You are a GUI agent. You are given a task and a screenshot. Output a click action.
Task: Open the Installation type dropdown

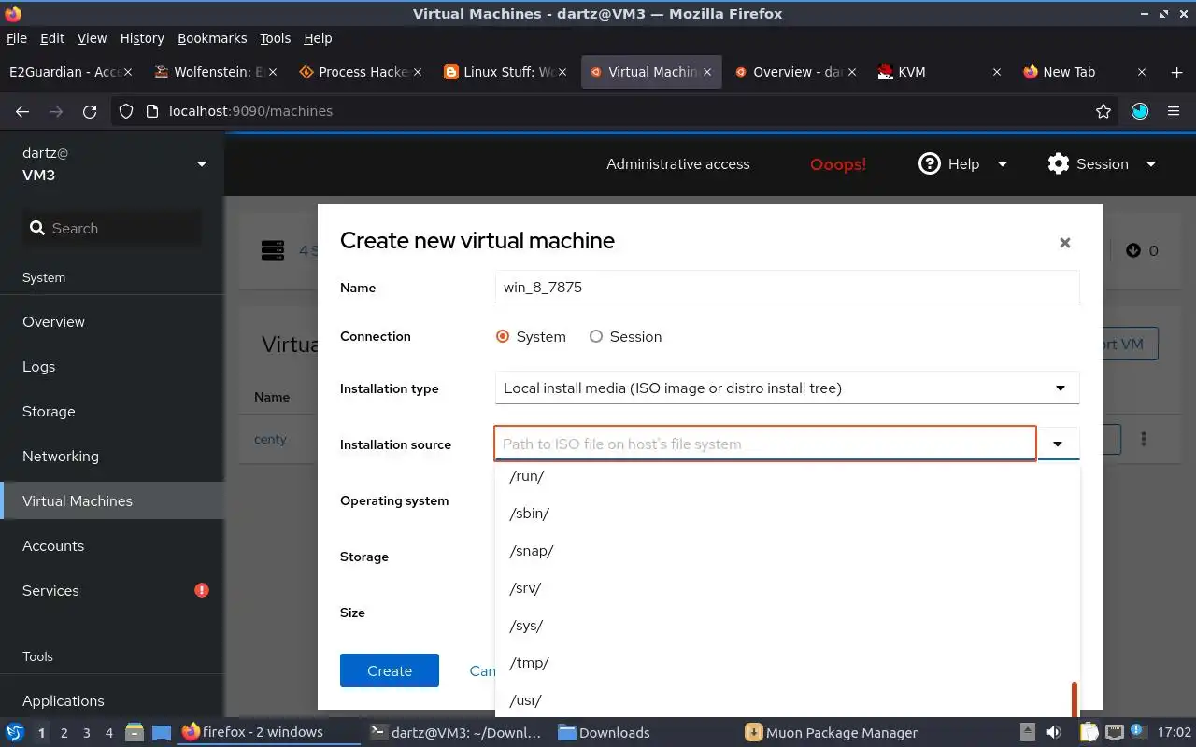point(787,388)
